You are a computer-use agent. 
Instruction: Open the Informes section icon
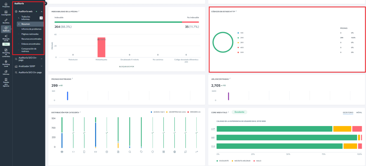[x=6, y=73]
